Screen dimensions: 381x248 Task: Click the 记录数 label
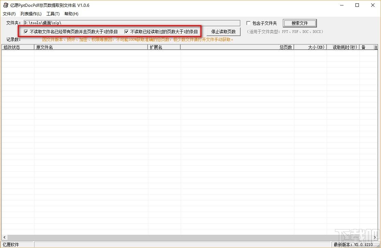tap(13, 39)
